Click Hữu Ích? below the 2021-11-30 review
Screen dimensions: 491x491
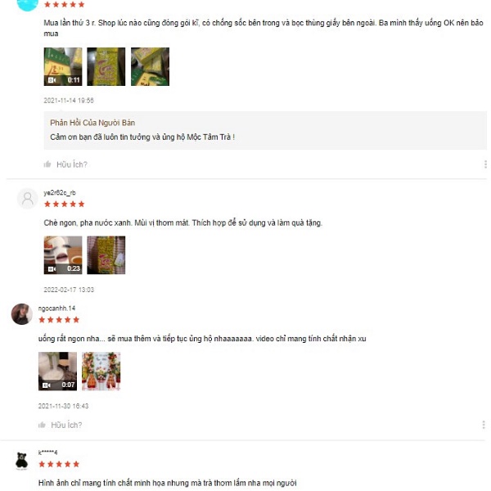[66, 426]
